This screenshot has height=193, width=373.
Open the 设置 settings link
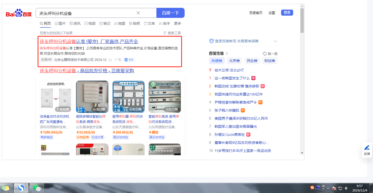pyautogui.click(x=272, y=13)
